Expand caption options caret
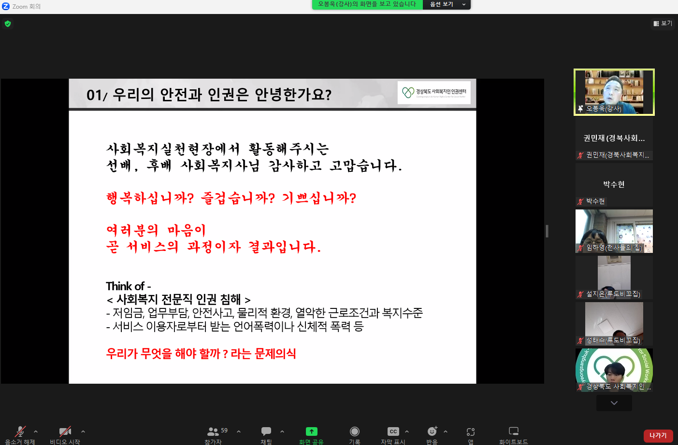Image resolution: width=678 pixels, height=445 pixels. coord(407,431)
